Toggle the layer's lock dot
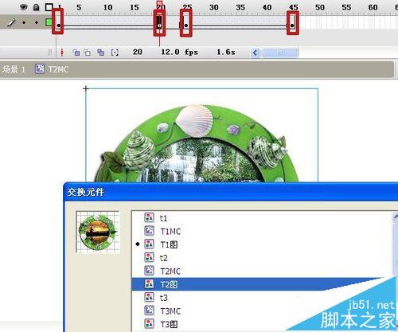Image resolution: width=398 pixels, height=332 pixels. pos(37,22)
